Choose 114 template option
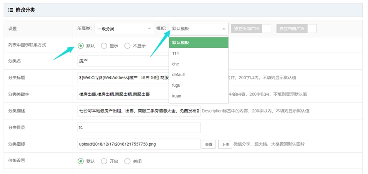The height and width of the screenshot is (174, 368). point(198,53)
